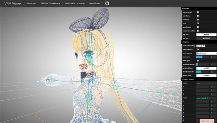This screenshot has width=217, height=123.
Task: Enable the background checkbox
Action: click(198, 12)
